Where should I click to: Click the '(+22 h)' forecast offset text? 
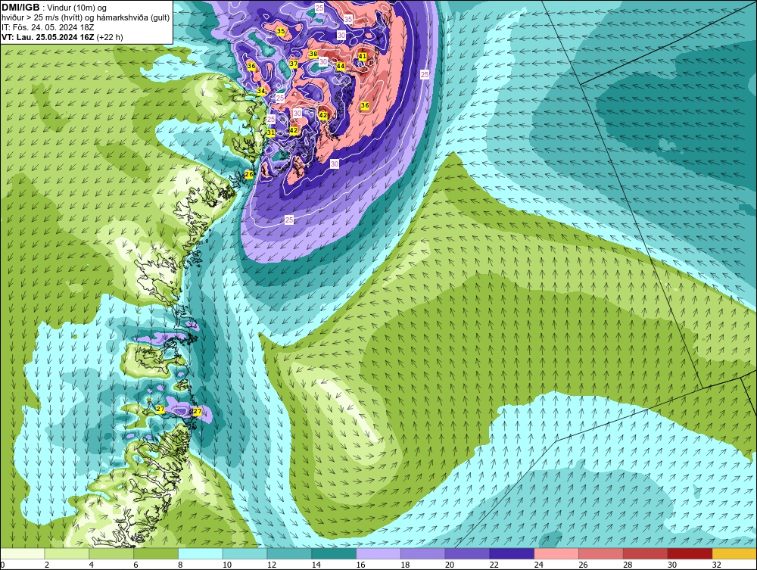pos(110,37)
